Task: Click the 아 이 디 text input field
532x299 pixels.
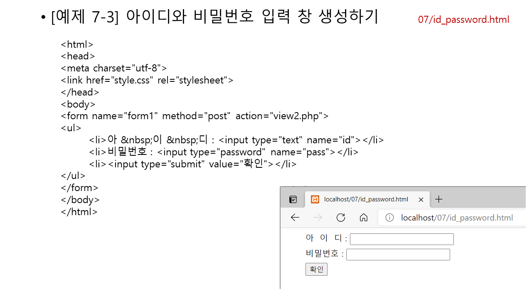Action: pyautogui.click(x=401, y=239)
